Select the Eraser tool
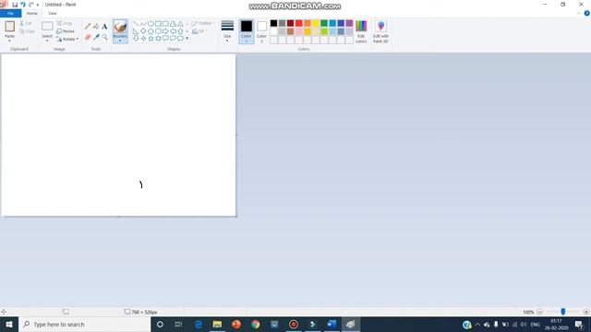 pyautogui.click(x=88, y=37)
